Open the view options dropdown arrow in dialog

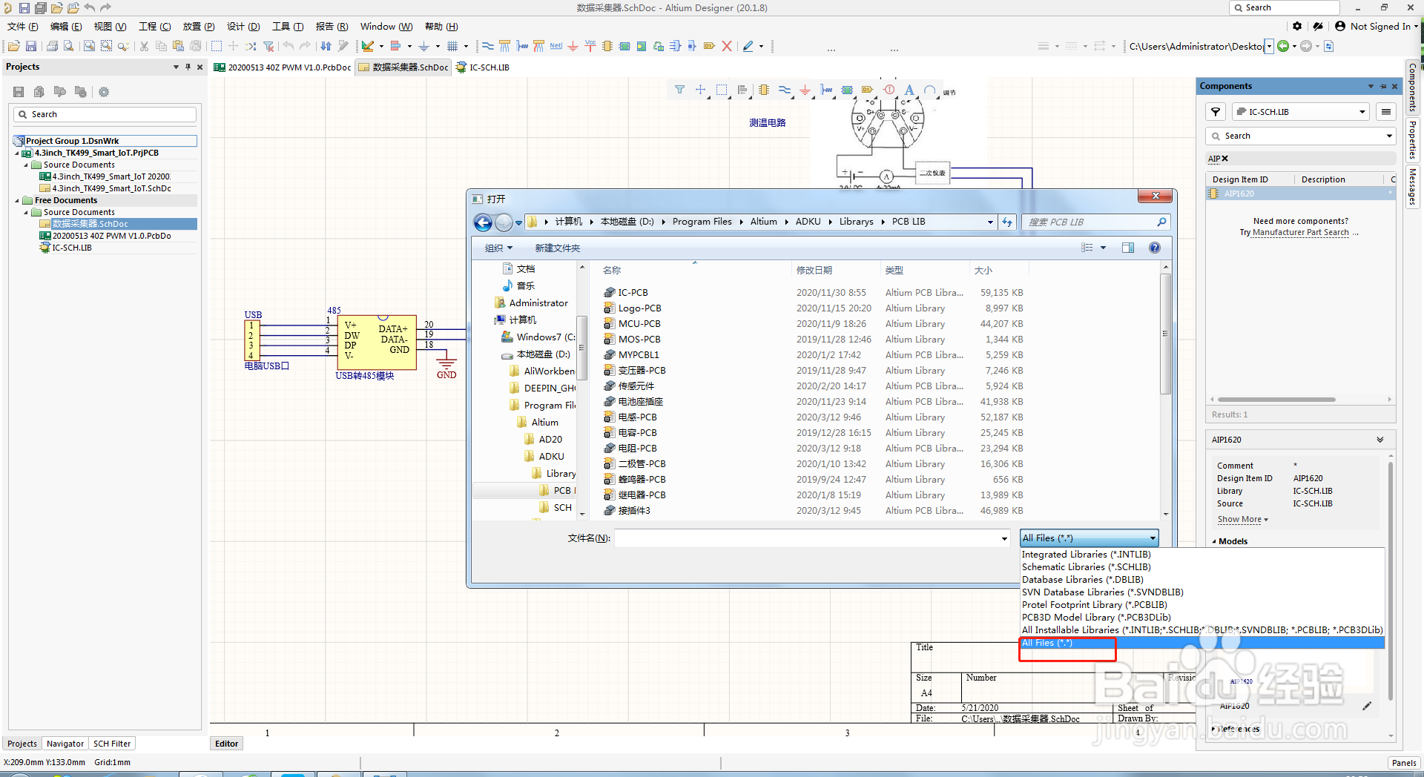(1103, 248)
